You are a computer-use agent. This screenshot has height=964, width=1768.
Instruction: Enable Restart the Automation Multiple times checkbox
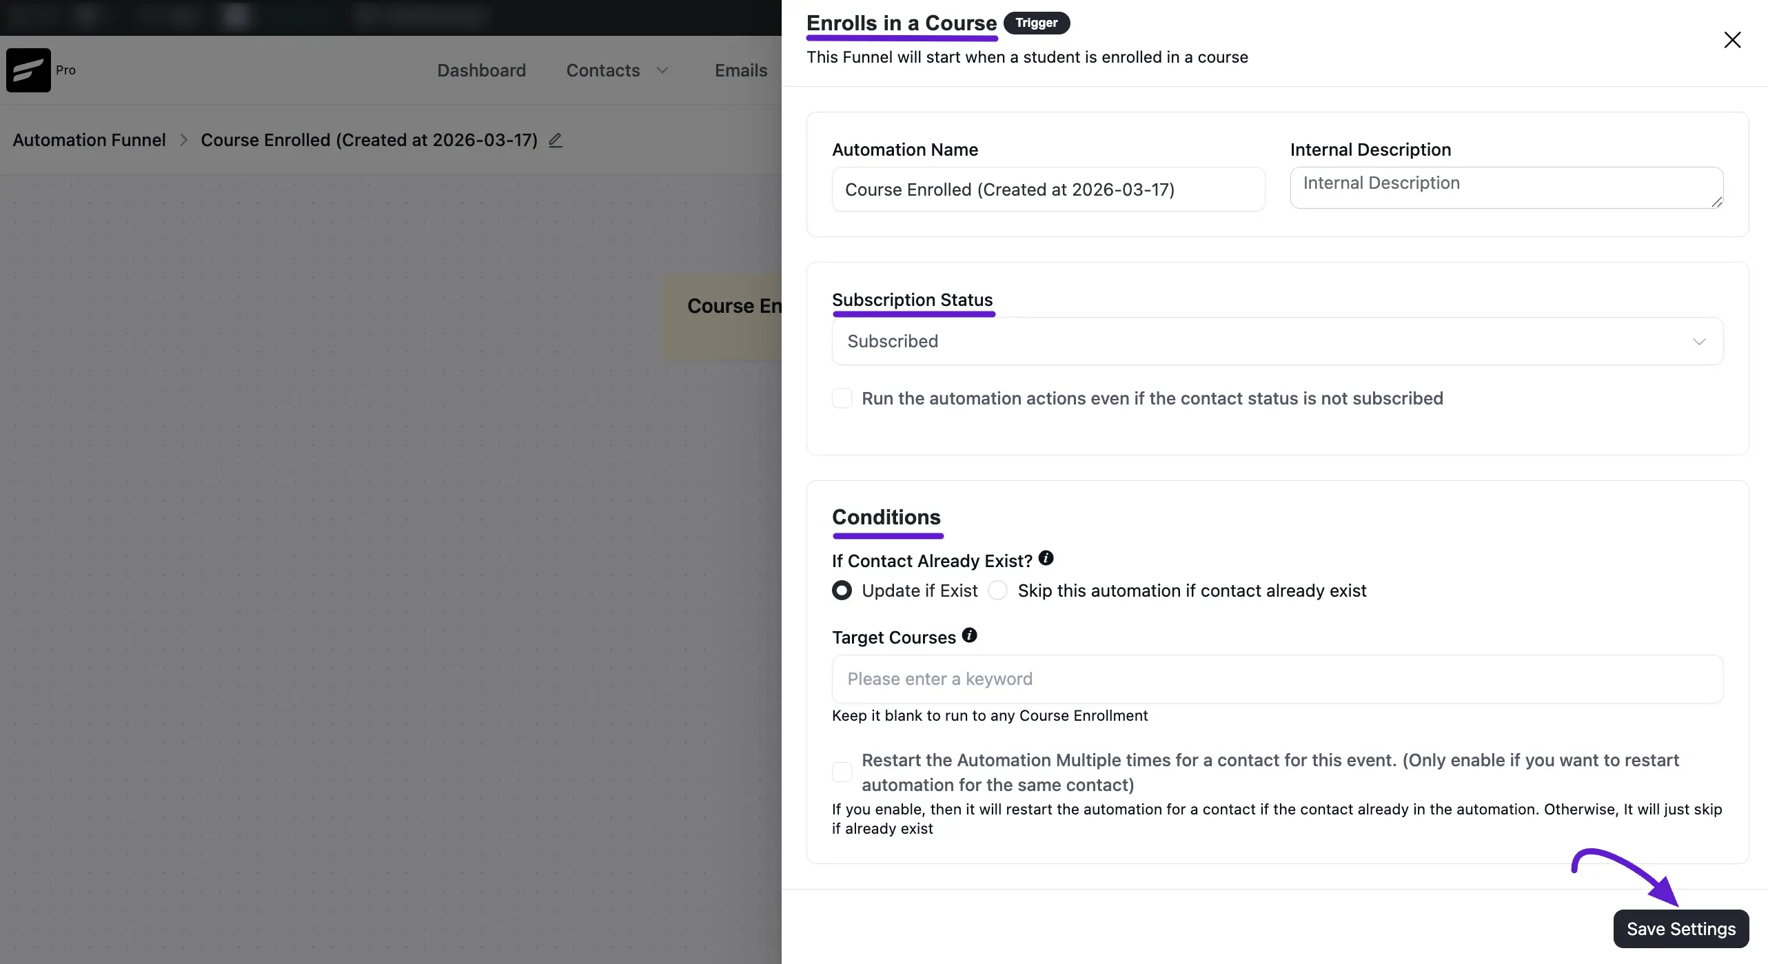(x=842, y=772)
